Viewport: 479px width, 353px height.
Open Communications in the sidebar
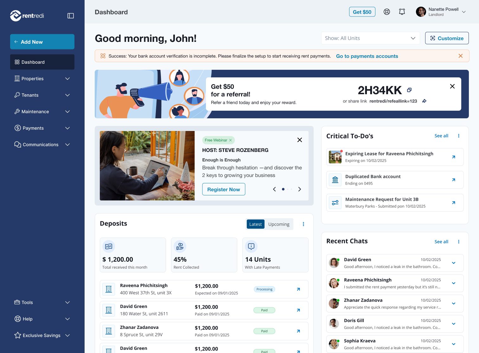(x=42, y=145)
